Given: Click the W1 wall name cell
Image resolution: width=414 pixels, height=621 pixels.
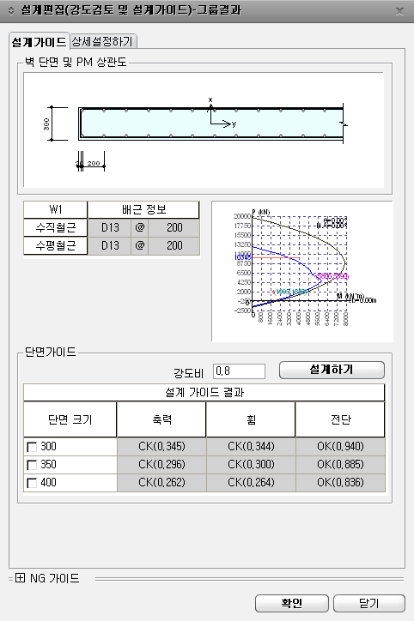Looking at the screenshot, I should (x=56, y=209).
